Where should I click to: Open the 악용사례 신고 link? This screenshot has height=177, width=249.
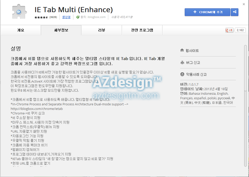(196, 74)
